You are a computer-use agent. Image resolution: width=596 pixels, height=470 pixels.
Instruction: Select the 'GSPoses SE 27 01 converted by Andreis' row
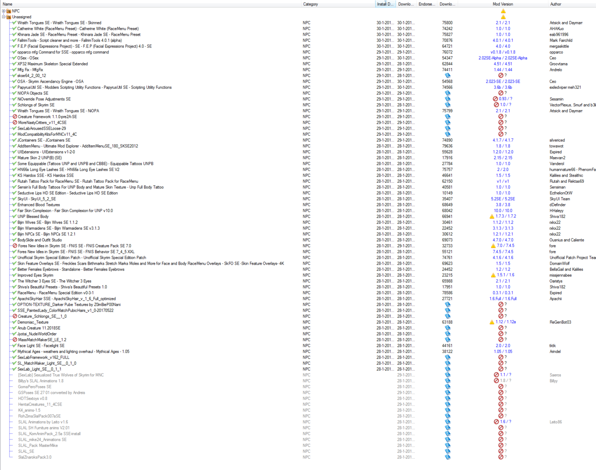pos(298,393)
